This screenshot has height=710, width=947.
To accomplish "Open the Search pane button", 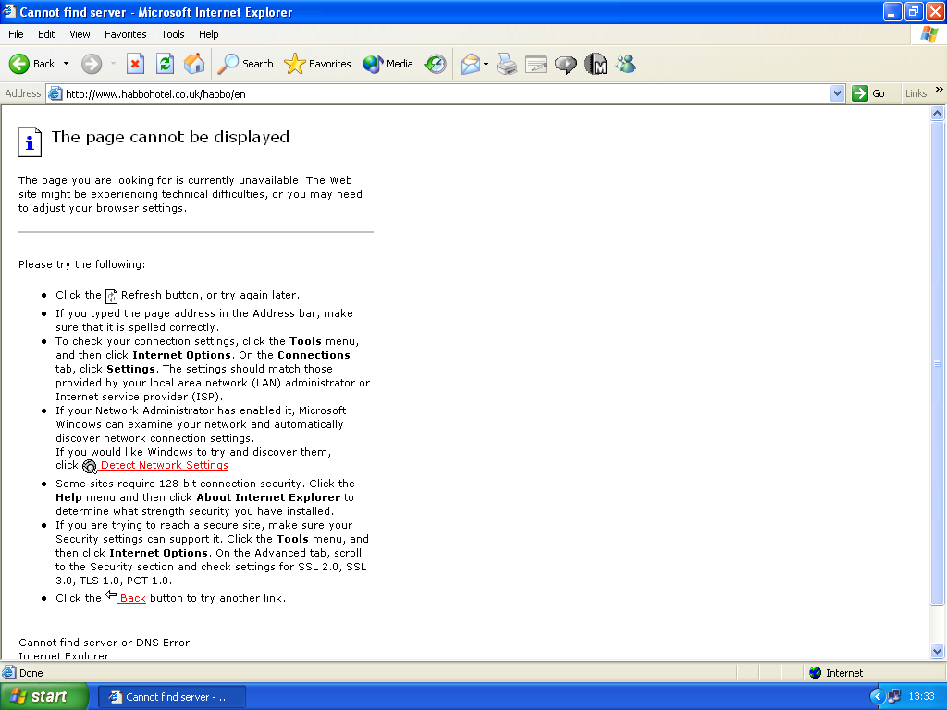I will click(246, 64).
